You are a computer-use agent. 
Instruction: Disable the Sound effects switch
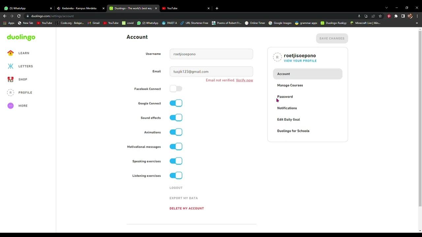[x=176, y=118]
